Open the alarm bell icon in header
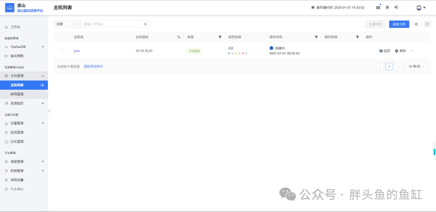This screenshot has width=436, height=212. point(387,8)
